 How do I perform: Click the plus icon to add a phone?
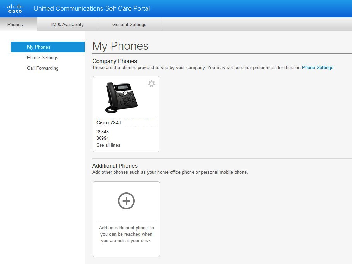pos(126,201)
